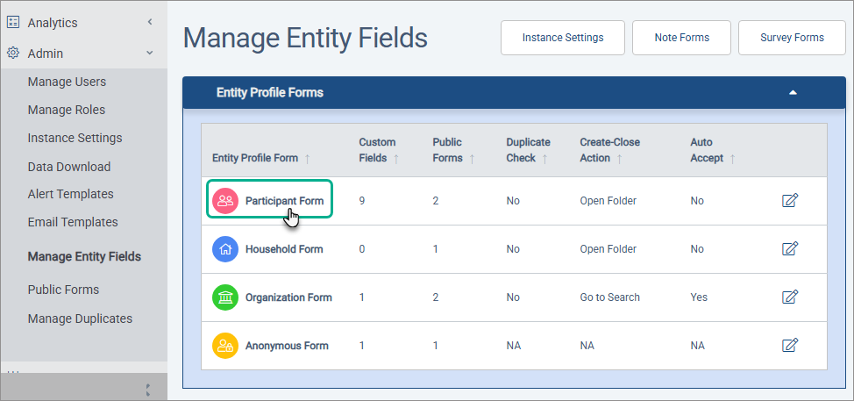The width and height of the screenshot is (854, 401).
Task: Collapse the Admin sidebar section
Action: [x=150, y=53]
